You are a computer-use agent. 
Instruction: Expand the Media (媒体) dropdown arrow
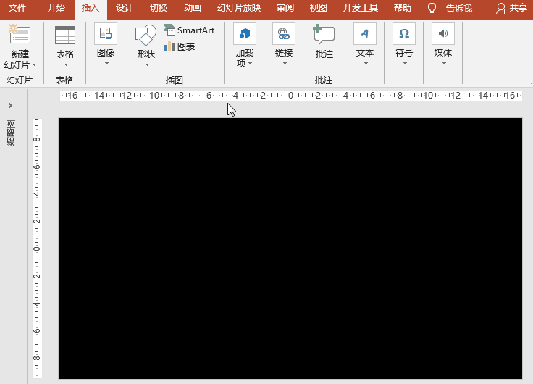click(x=444, y=63)
